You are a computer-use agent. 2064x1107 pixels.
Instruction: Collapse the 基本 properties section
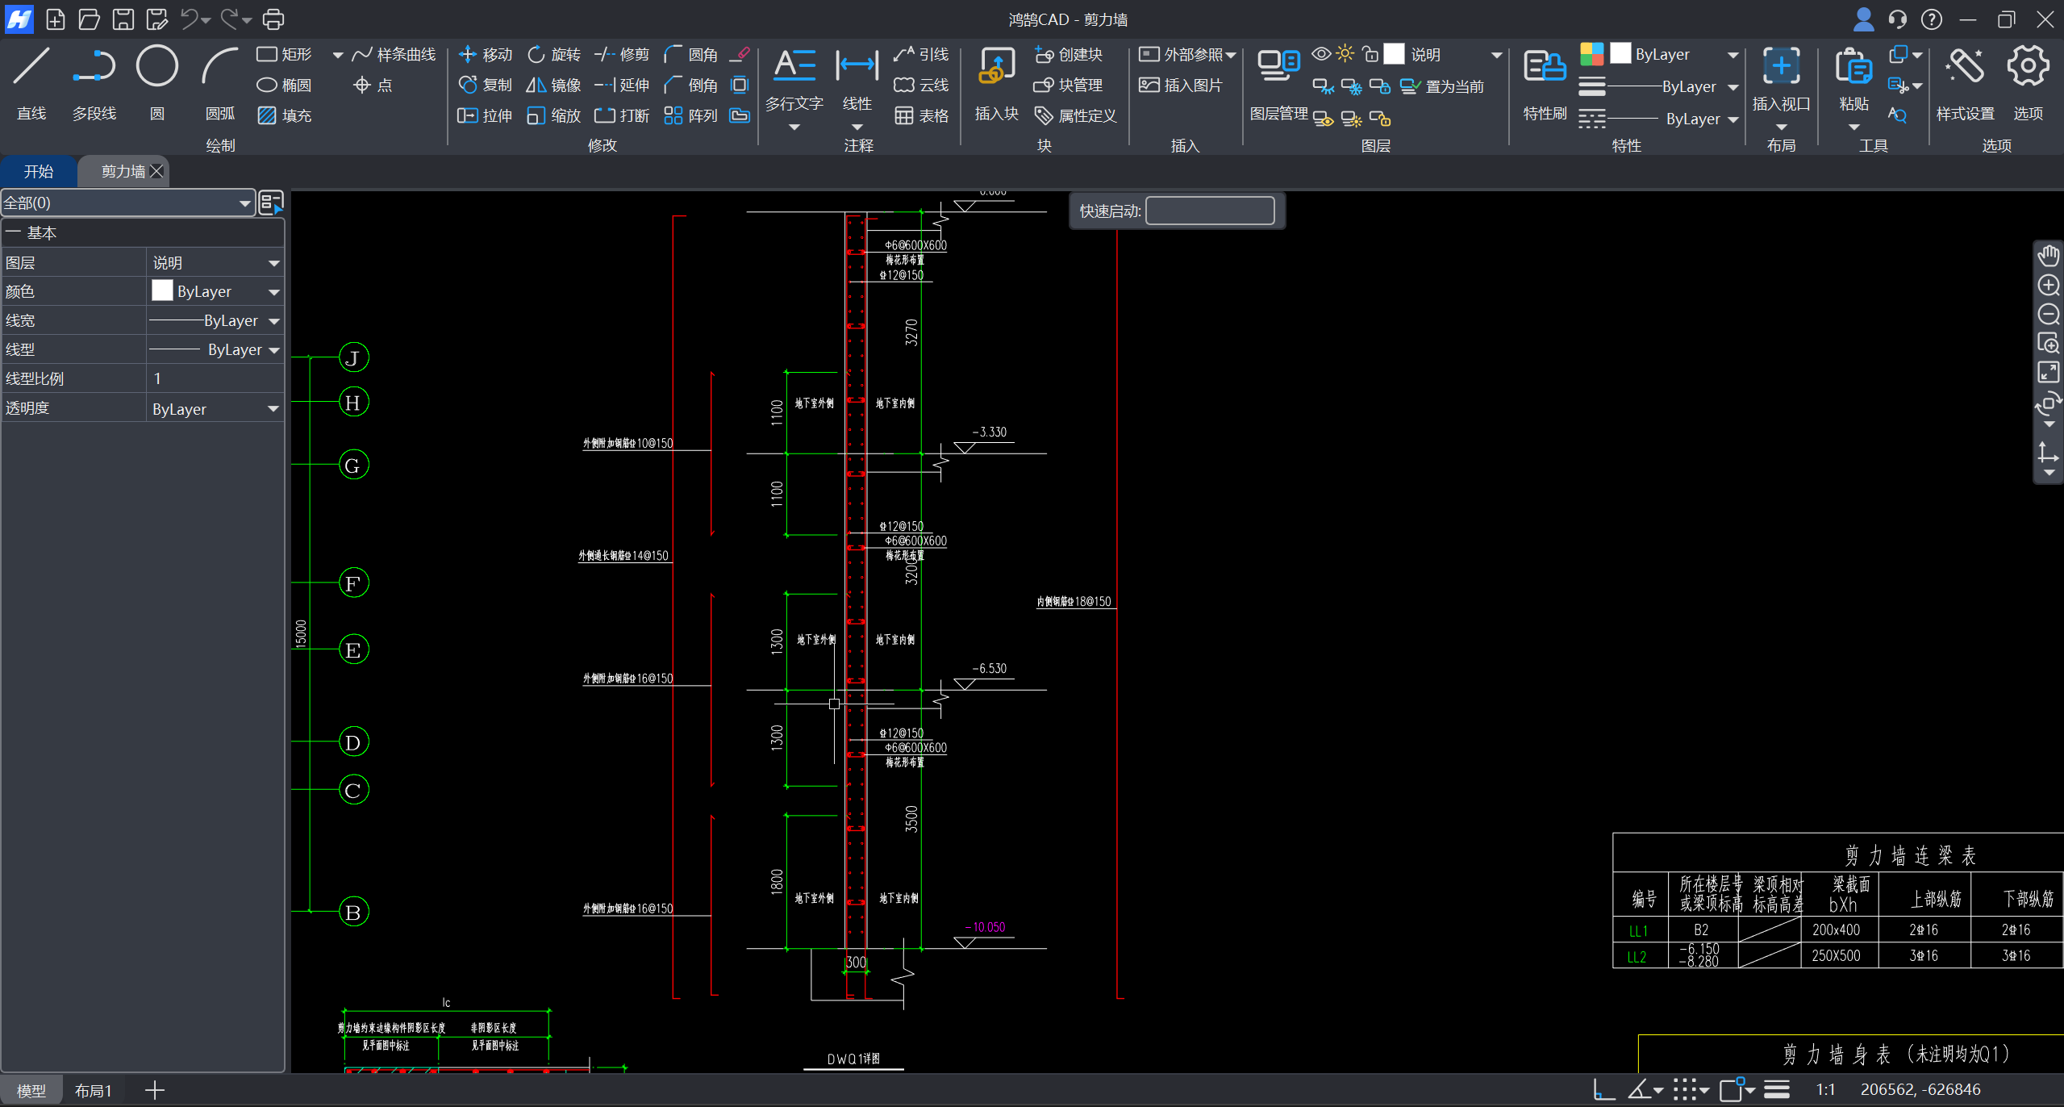coord(13,233)
